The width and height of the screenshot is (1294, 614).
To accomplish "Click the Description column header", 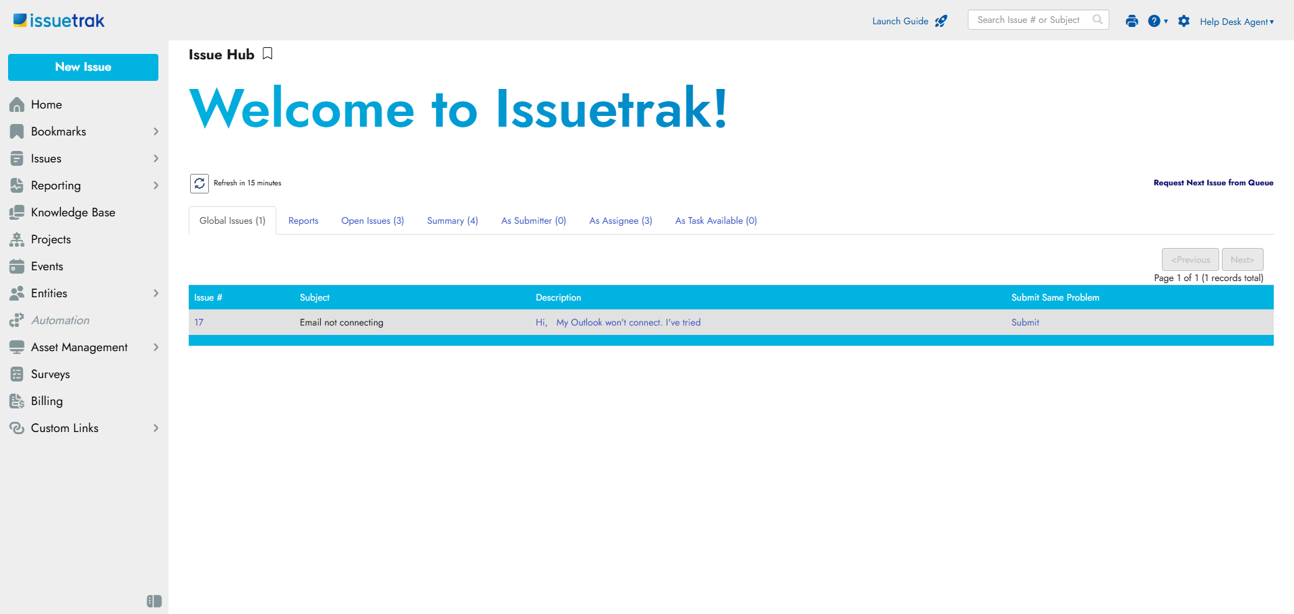I will (x=558, y=297).
